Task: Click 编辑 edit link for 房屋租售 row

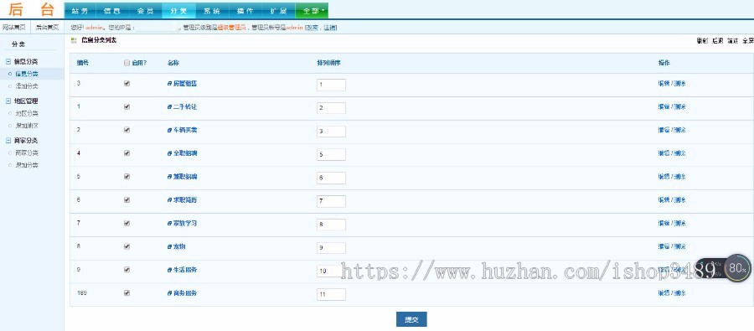Action: pos(664,84)
